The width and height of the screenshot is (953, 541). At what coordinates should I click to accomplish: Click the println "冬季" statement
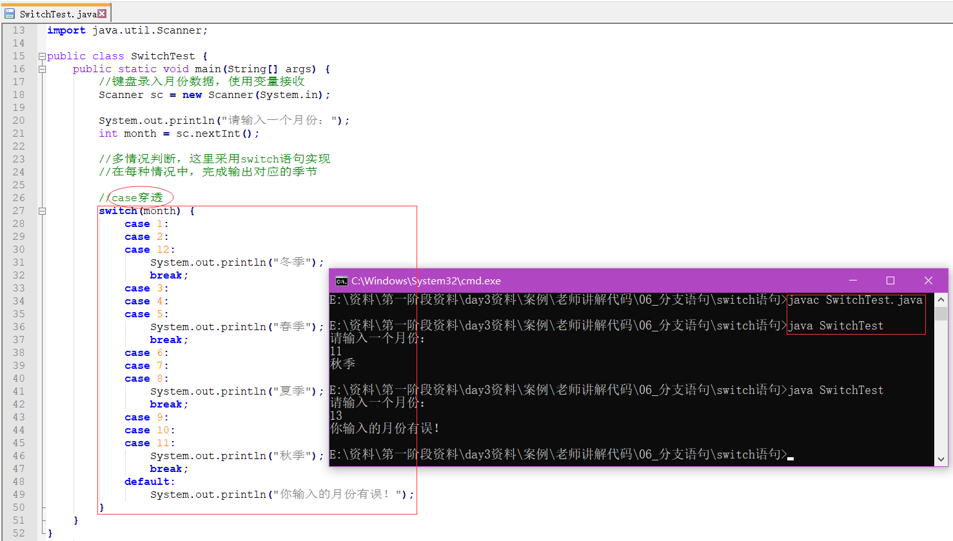point(237,262)
